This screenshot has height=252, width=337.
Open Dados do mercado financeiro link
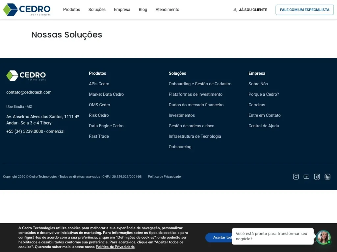coord(196,105)
